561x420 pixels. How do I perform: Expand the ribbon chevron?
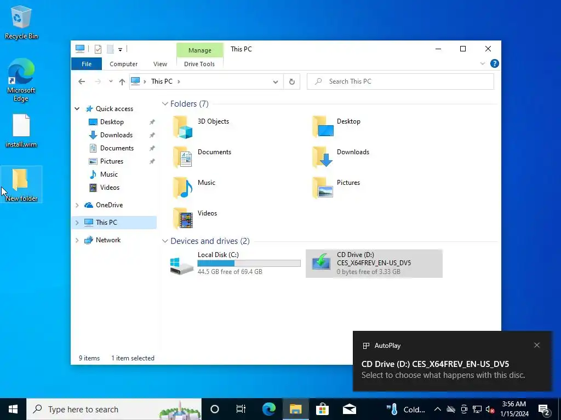click(482, 63)
